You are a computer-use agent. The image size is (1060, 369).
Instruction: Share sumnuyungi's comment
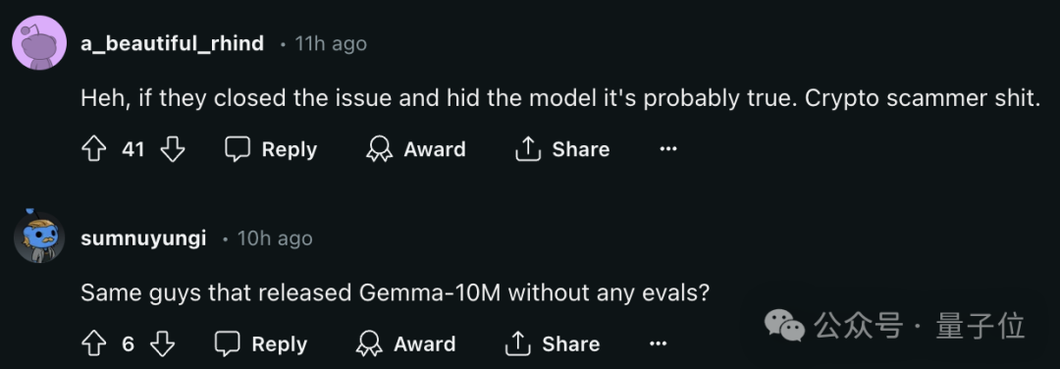coord(553,344)
